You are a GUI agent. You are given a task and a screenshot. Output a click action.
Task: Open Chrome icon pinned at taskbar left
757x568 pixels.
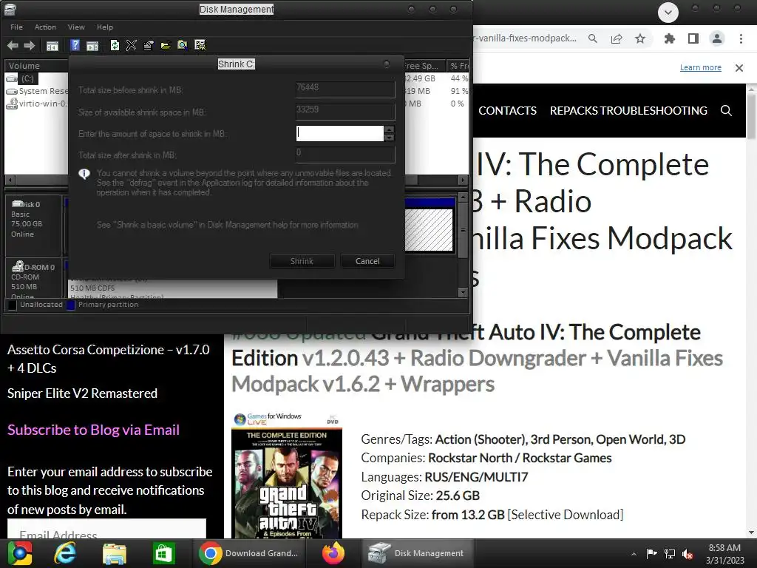20,553
